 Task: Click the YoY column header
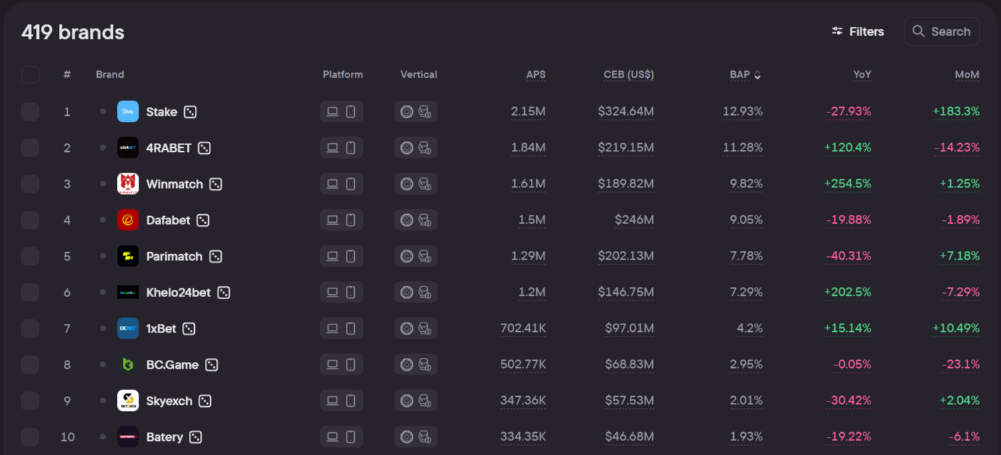pos(862,75)
